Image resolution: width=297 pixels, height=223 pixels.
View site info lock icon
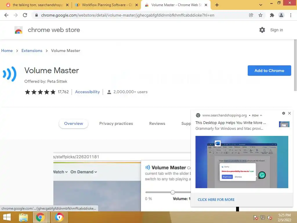point(37,15)
